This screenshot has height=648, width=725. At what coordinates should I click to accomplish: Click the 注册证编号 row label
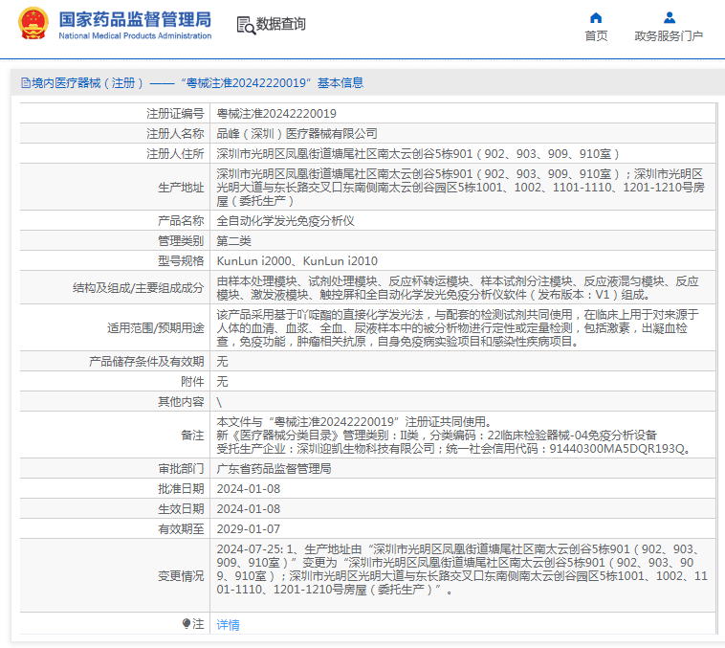click(x=175, y=113)
